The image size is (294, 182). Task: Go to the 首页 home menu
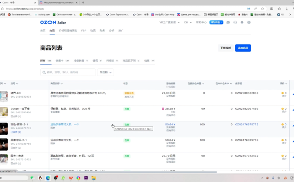(x=43, y=31)
